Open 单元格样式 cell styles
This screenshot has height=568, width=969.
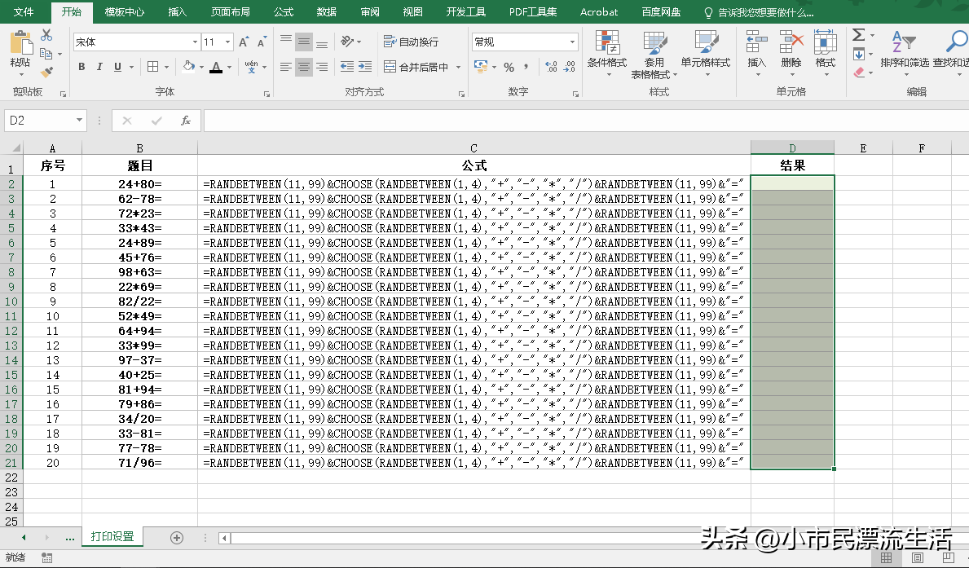pos(706,53)
